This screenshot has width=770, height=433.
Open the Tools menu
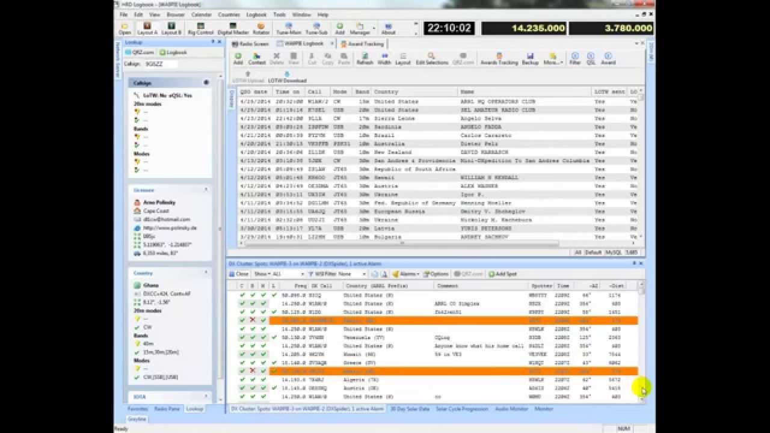click(x=279, y=14)
